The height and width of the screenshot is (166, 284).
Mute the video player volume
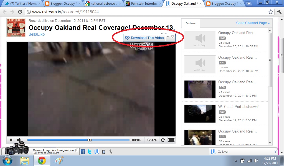(x=19, y=140)
